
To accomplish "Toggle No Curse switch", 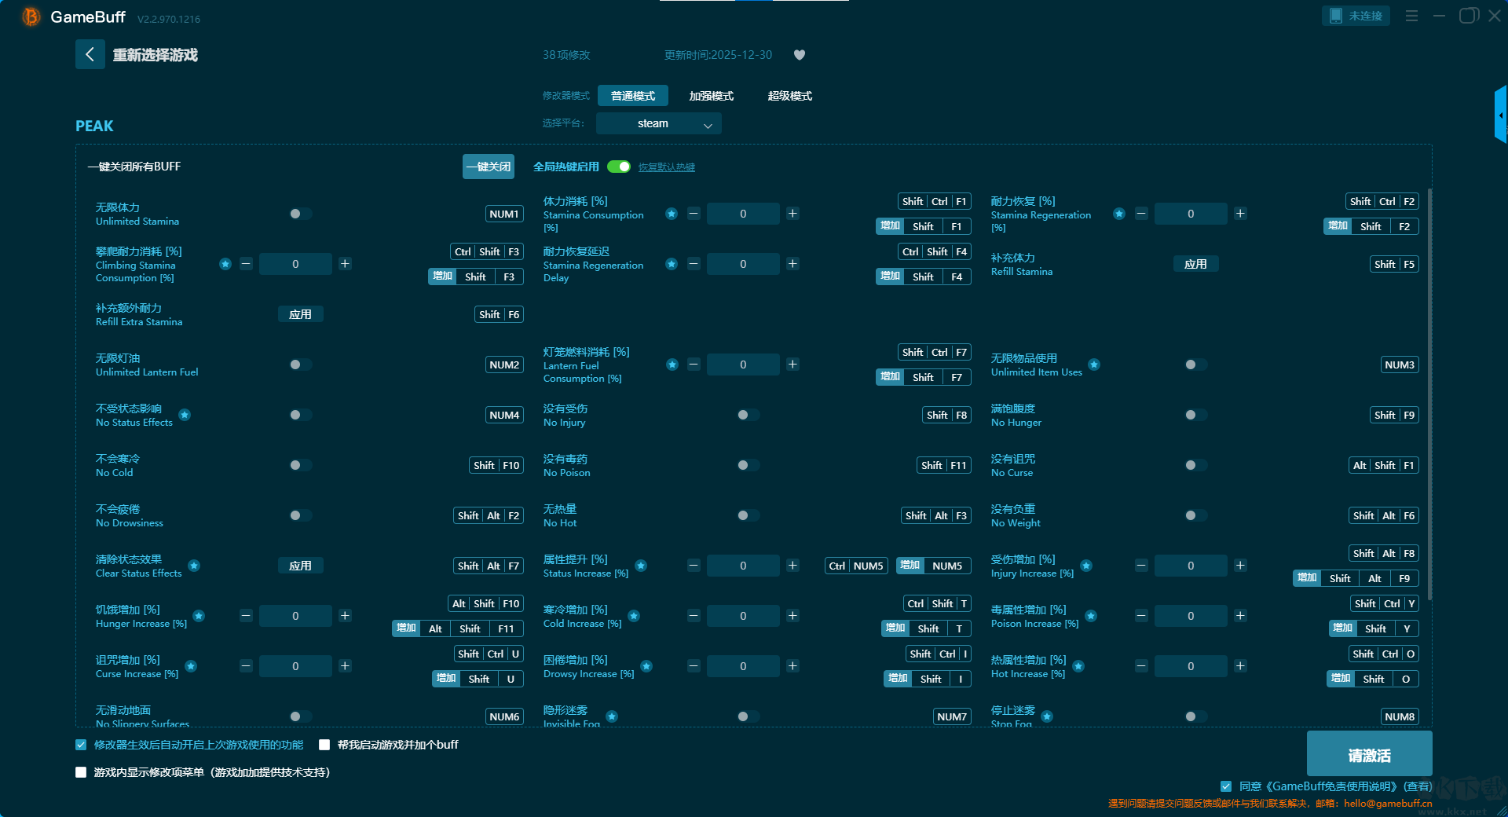I will click(x=1195, y=465).
